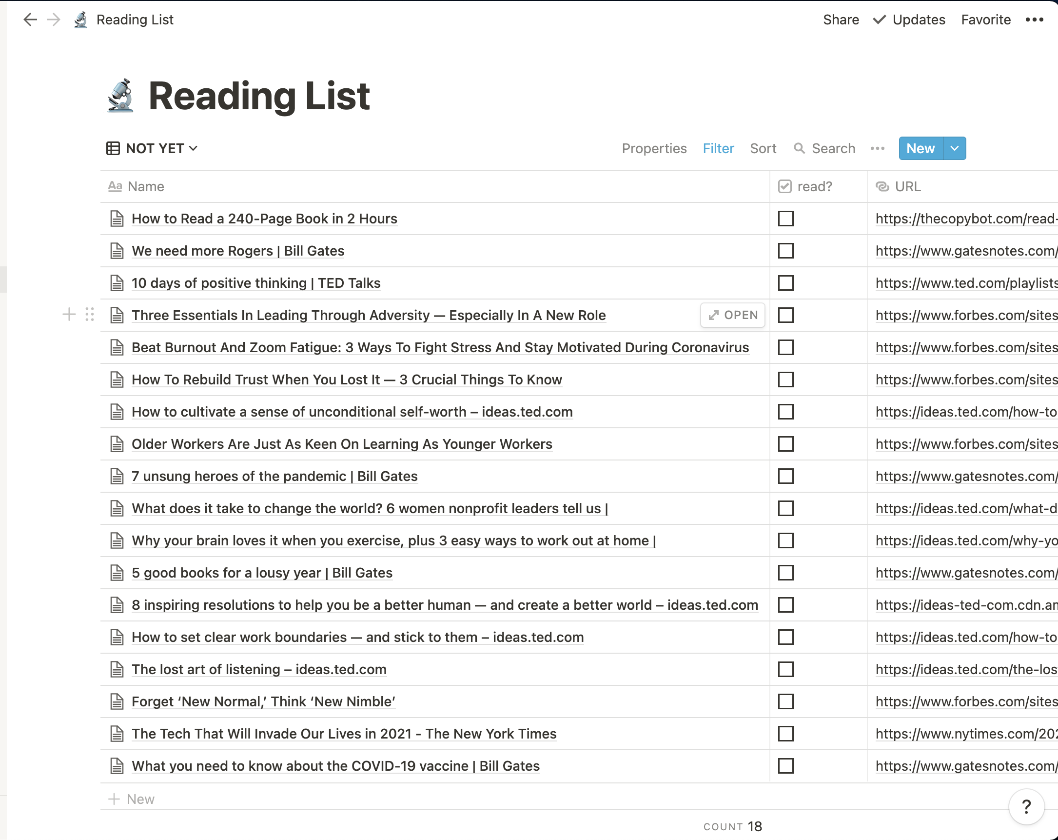Open the ted.com/playlists URL link
1058x840 pixels.
click(966, 283)
